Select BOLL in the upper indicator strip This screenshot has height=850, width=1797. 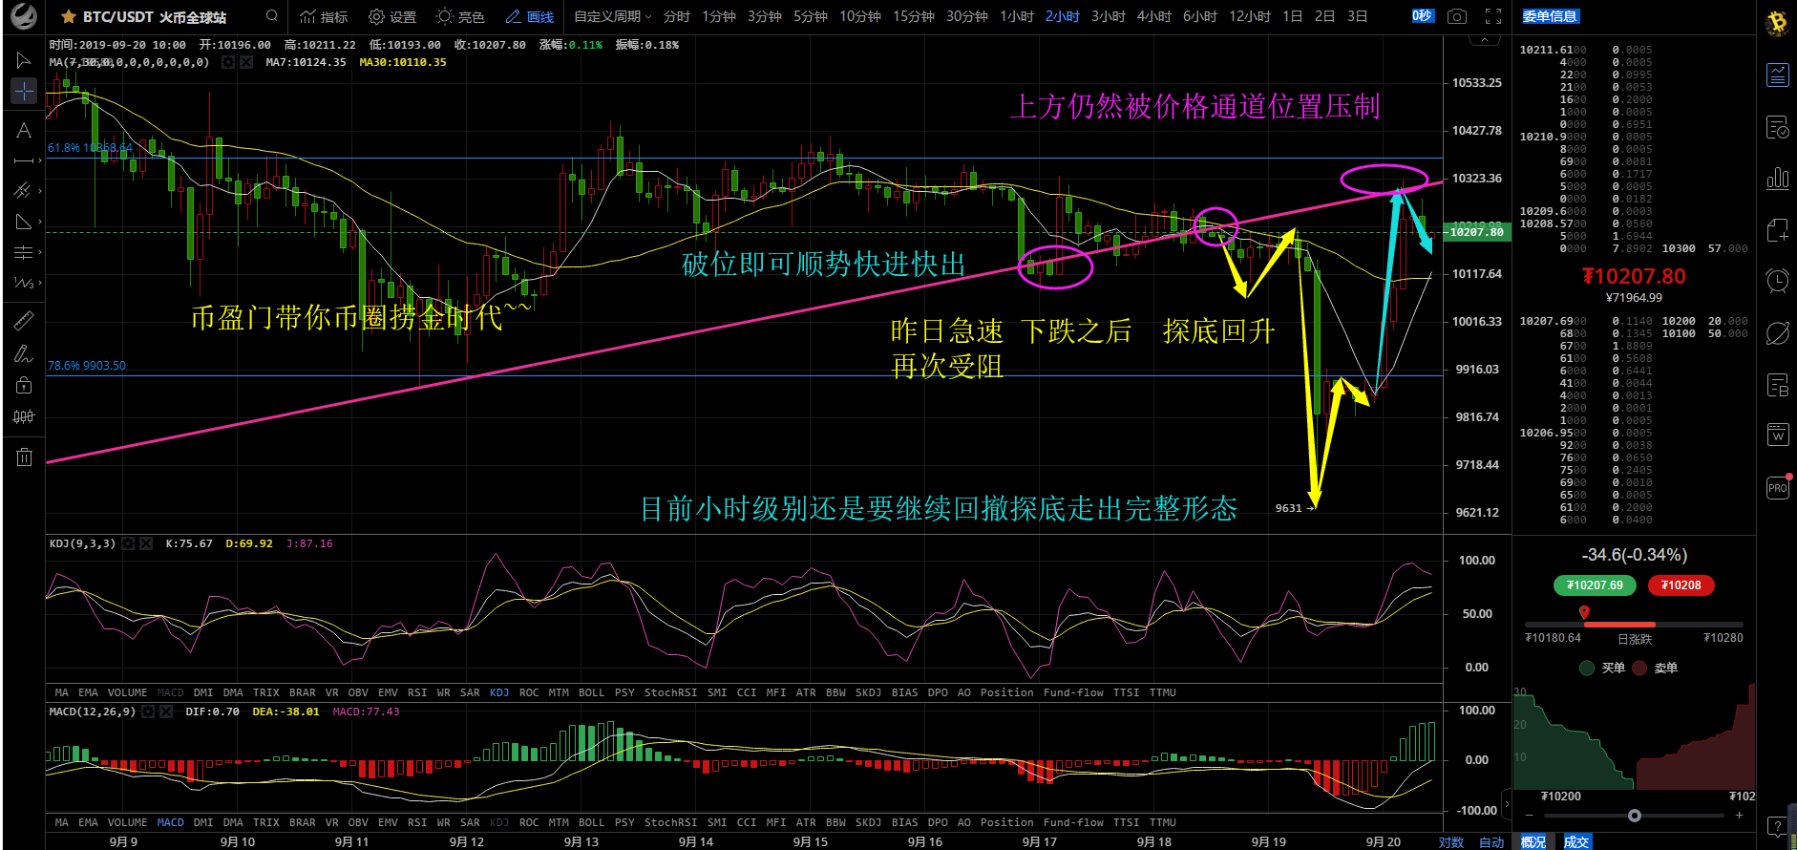pos(591,692)
